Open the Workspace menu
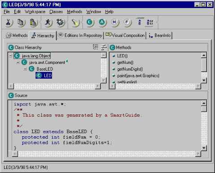The image size is (215, 173). click(35, 12)
